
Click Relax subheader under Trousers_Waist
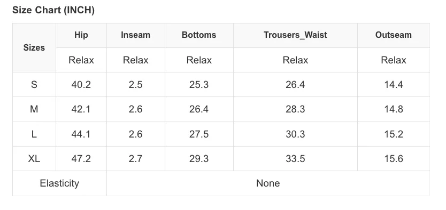pyautogui.click(x=295, y=60)
